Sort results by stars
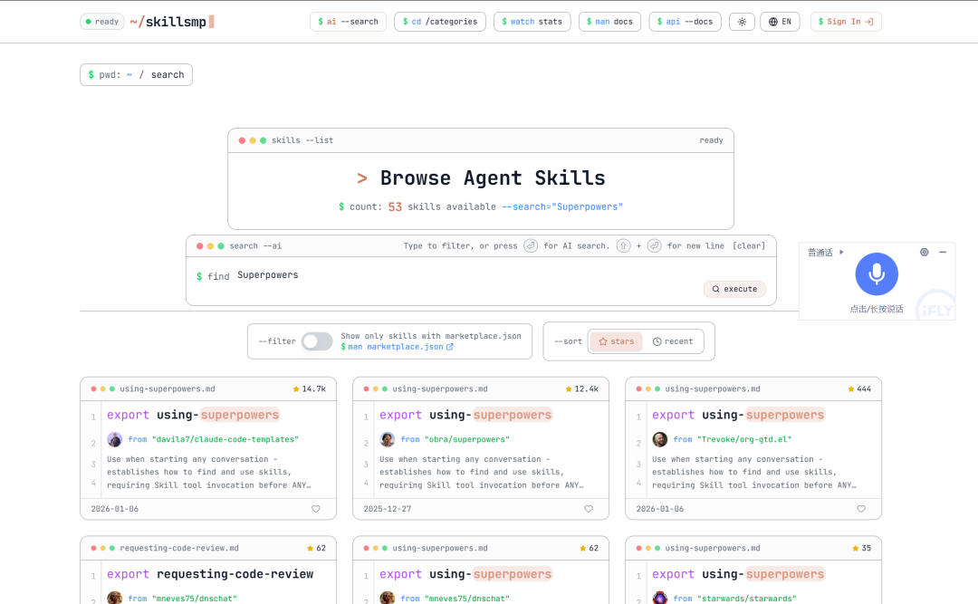978x604 pixels. [617, 341]
